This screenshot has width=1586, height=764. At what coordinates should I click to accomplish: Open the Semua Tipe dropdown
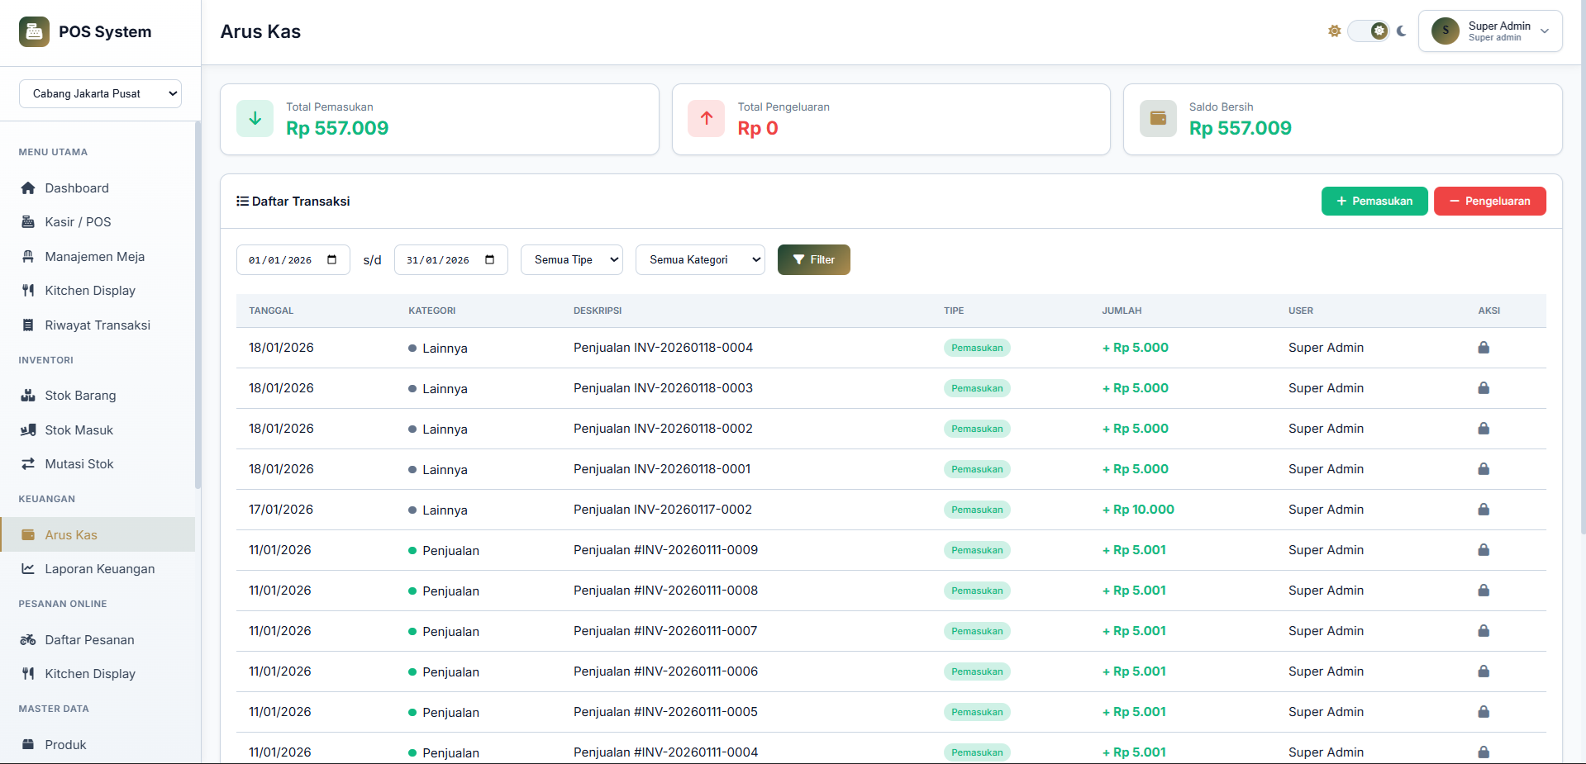[x=571, y=259]
